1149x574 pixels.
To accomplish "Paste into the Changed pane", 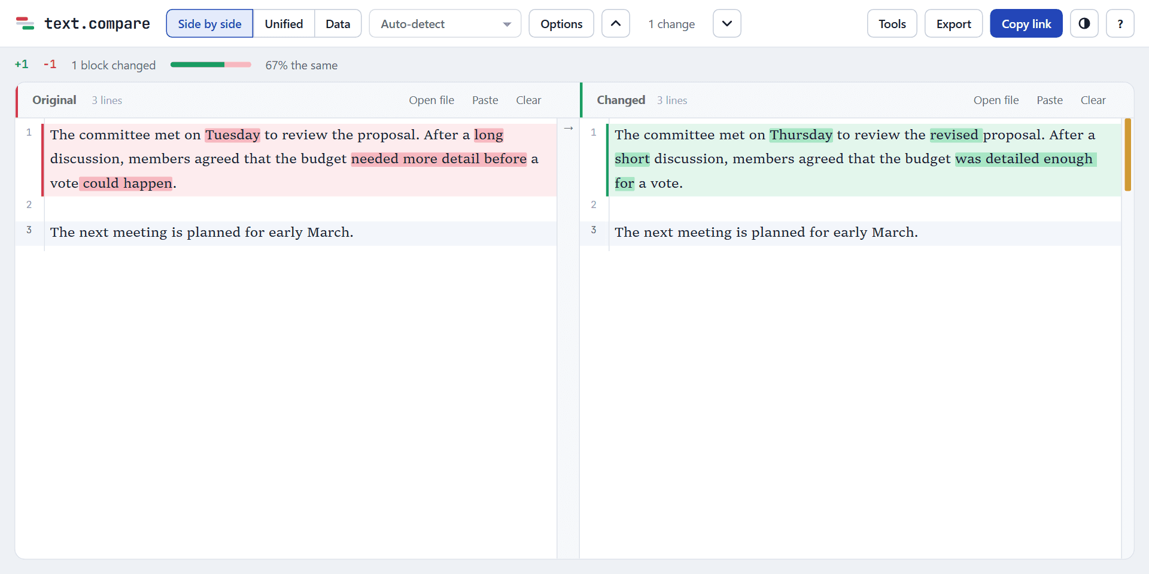I will (x=1050, y=100).
